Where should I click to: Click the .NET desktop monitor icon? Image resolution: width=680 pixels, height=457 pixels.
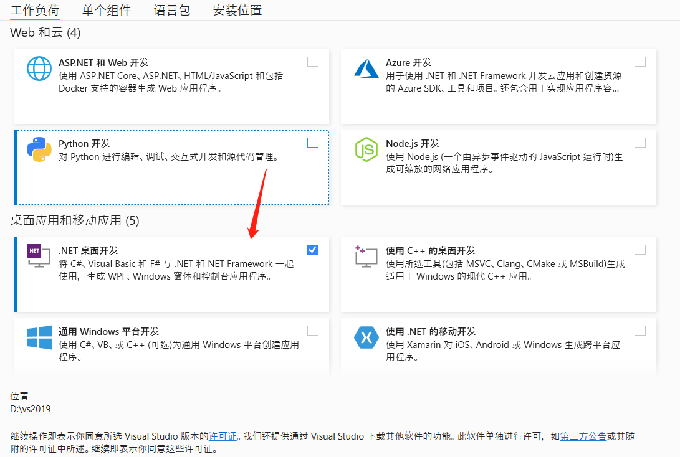tap(39, 257)
